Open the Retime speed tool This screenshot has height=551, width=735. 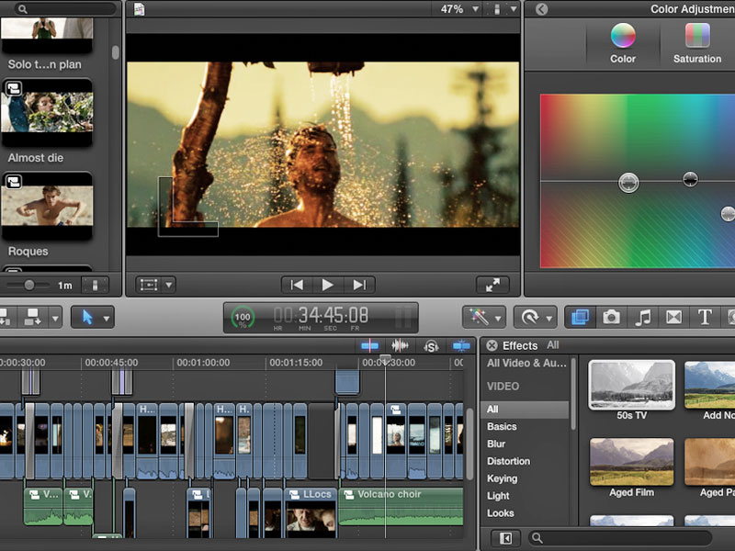[x=530, y=318]
